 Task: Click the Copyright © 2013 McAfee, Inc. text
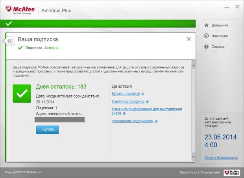(24, 172)
